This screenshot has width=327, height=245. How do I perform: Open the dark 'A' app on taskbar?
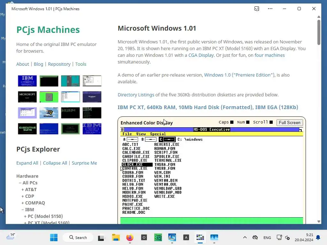(x=186, y=237)
